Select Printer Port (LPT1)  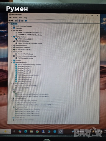coord(23,88)
